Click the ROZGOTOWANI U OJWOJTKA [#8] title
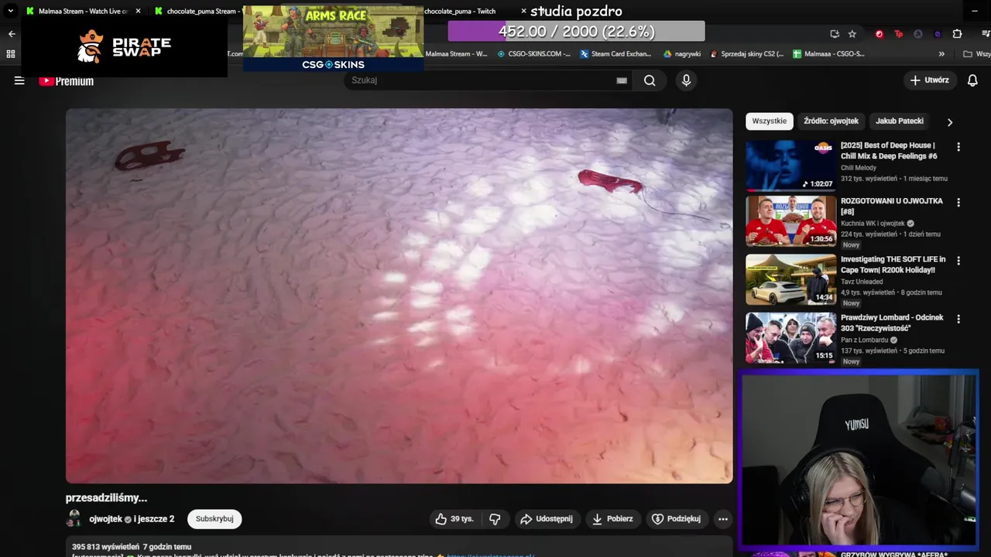The image size is (991, 557). (x=891, y=206)
